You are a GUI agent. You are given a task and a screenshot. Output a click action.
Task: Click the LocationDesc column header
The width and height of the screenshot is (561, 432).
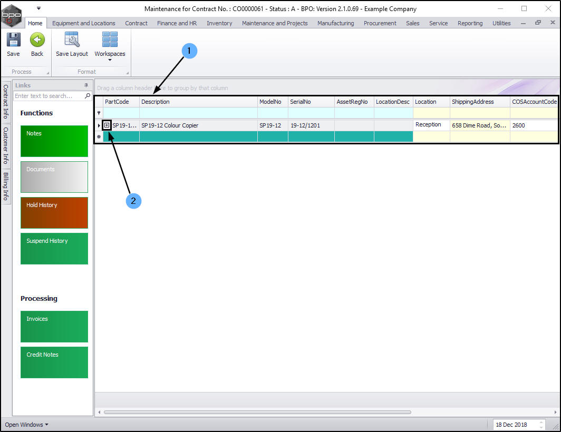pyautogui.click(x=393, y=102)
